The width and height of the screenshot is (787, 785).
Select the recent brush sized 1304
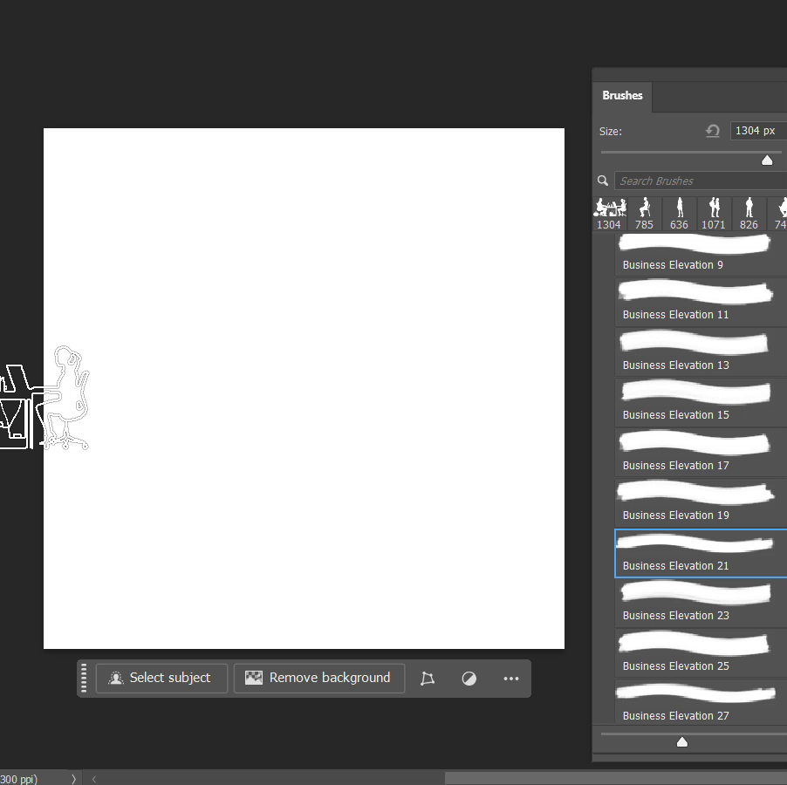click(x=609, y=214)
